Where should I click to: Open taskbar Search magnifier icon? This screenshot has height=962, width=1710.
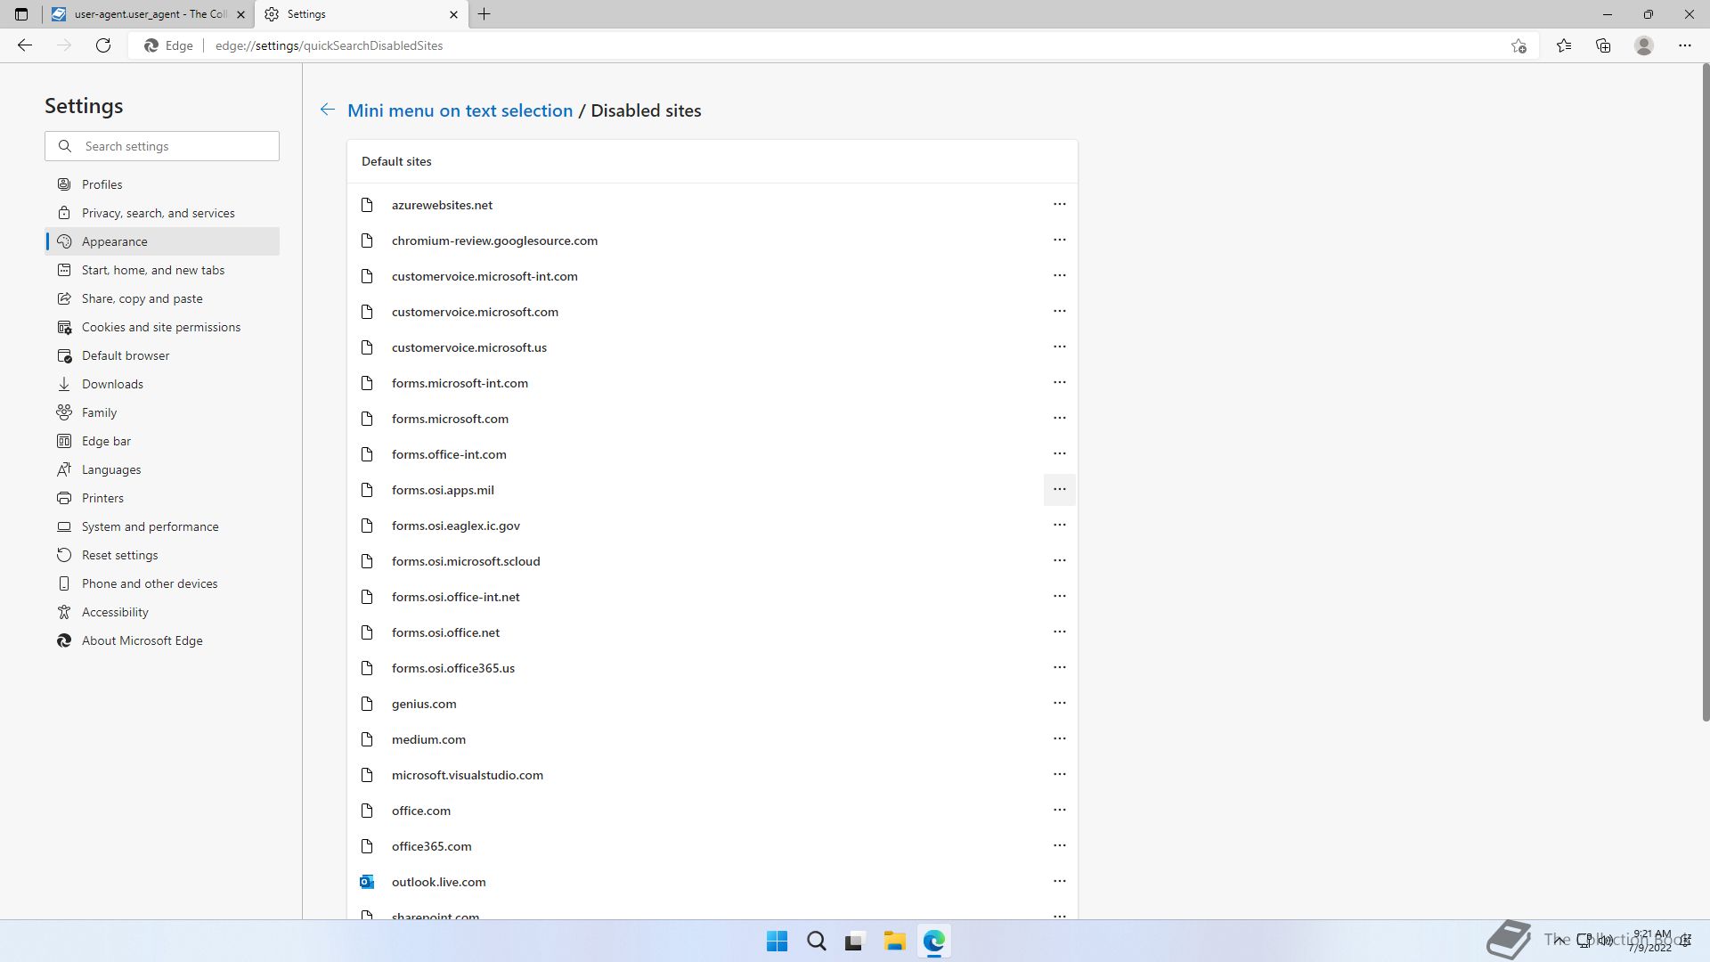coord(816,941)
